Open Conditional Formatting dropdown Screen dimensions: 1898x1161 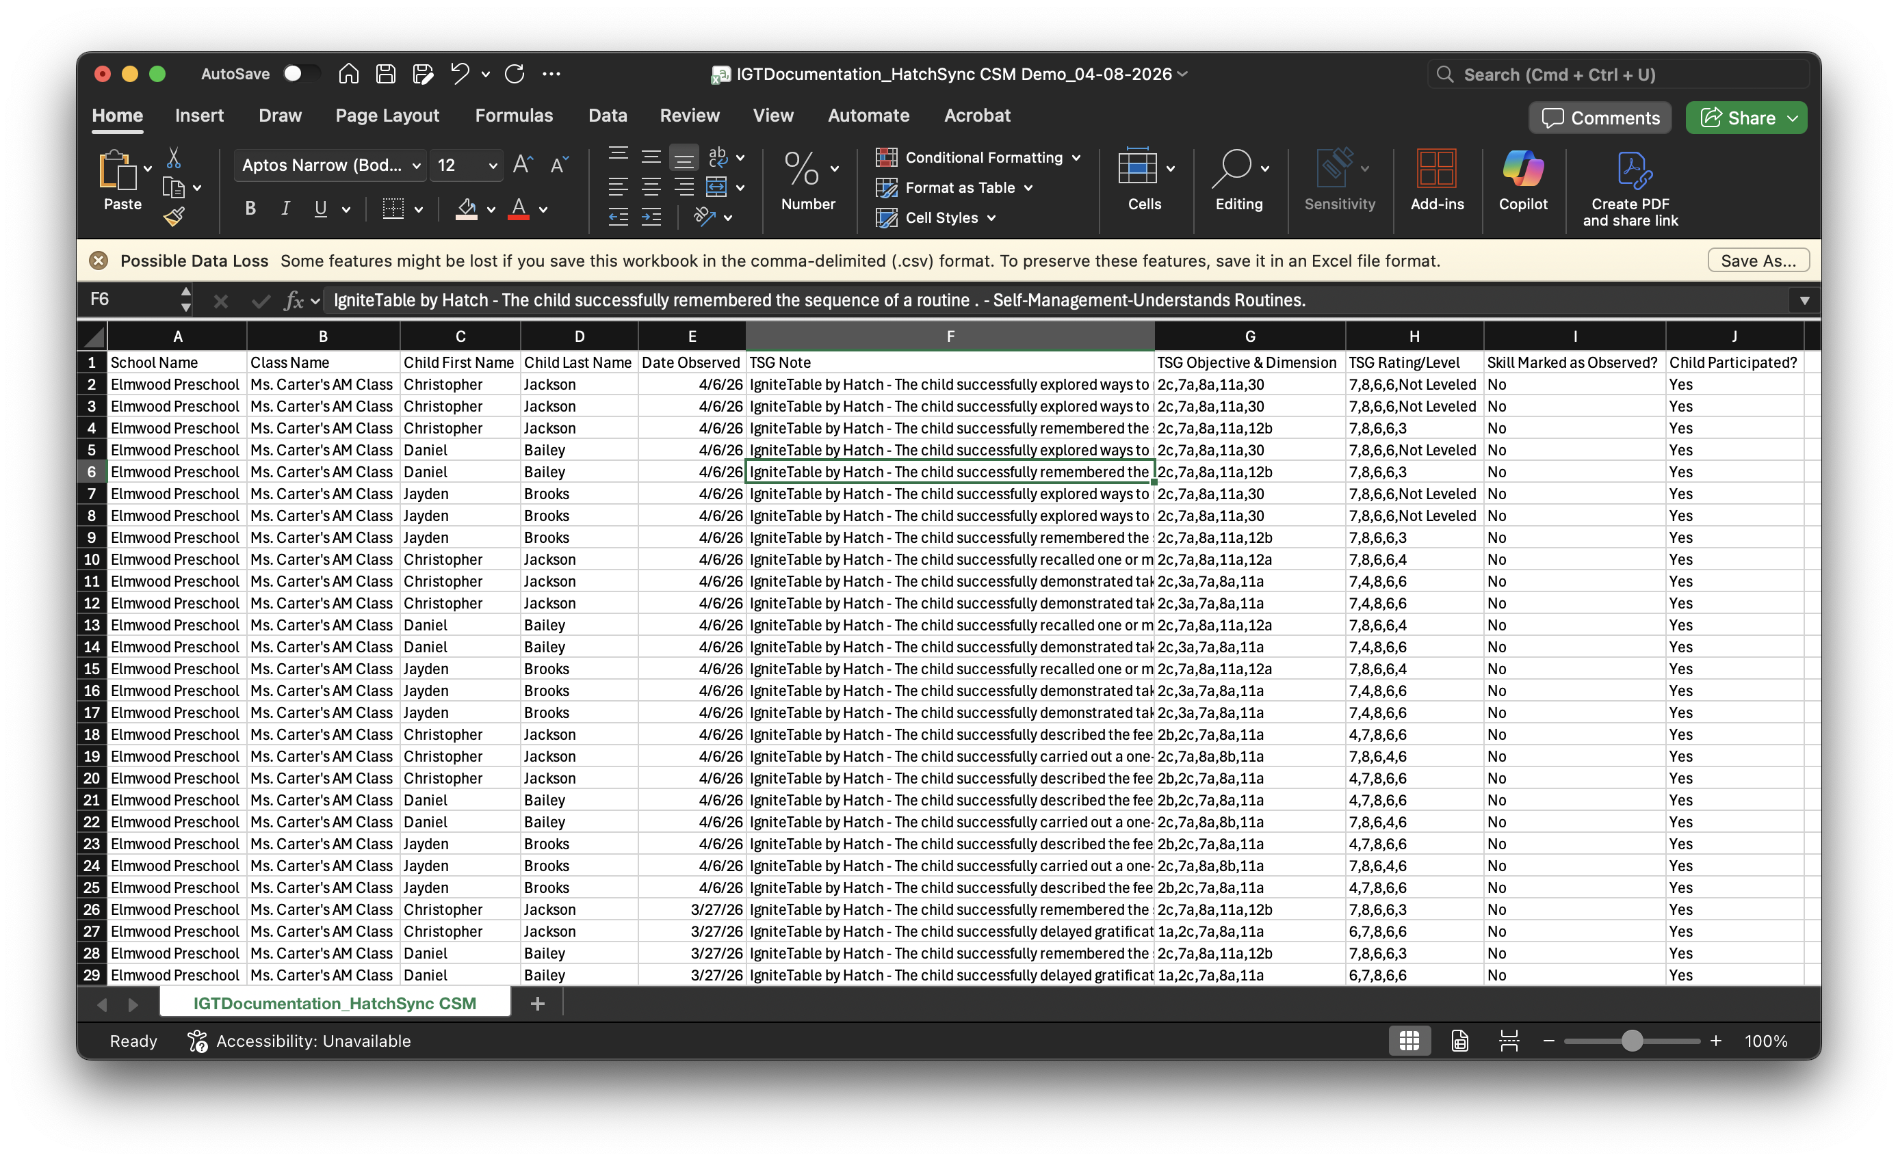(x=978, y=158)
